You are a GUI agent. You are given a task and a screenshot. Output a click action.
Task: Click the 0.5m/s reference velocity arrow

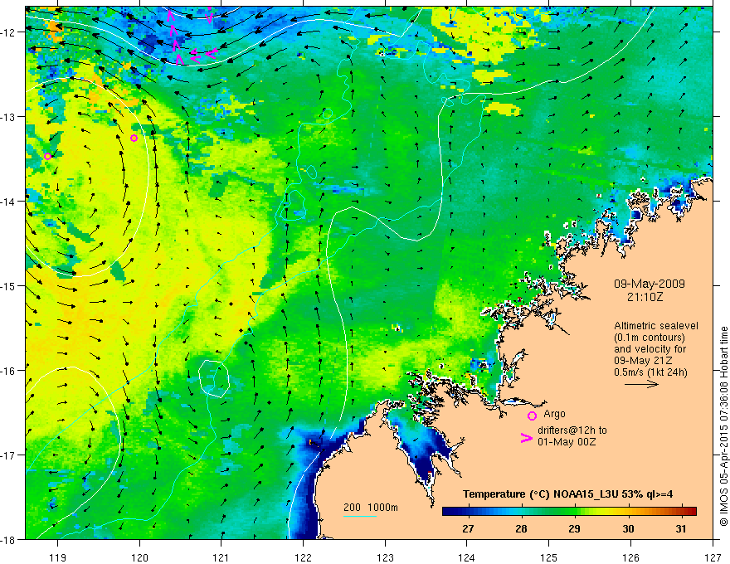click(641, 384)
